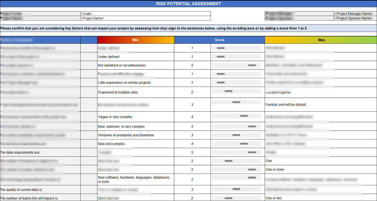Select score cell for 'New, unknown, or very complex'

click(192, 127)
